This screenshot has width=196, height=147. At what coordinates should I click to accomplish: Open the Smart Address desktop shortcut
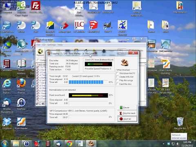coord(21,67)
